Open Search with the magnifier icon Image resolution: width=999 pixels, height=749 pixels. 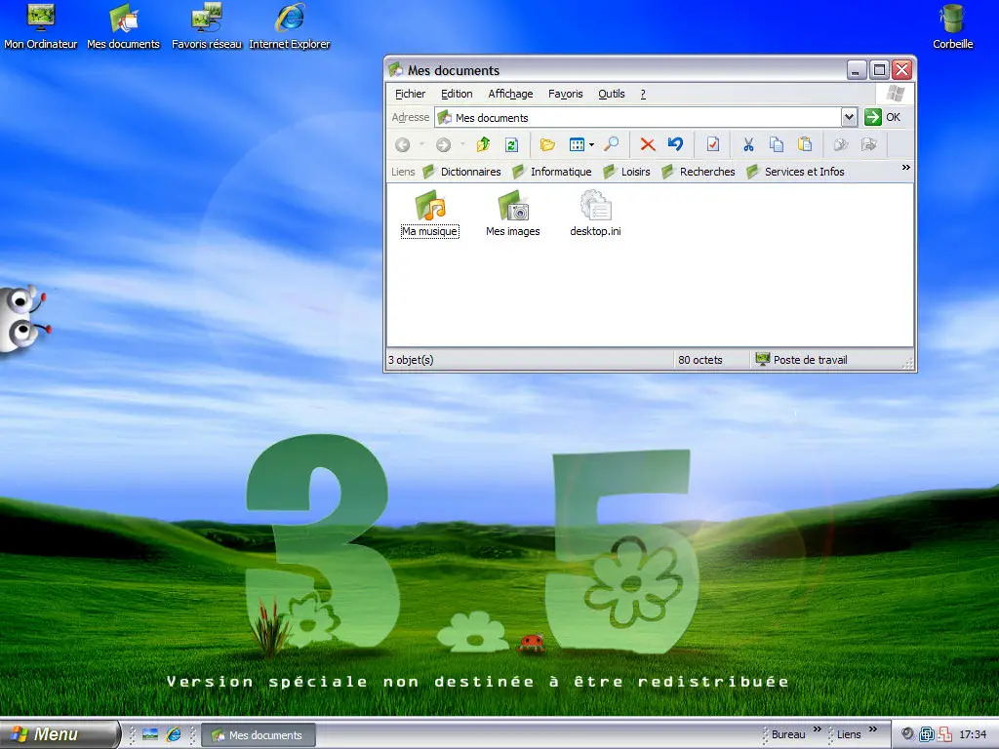point(612,144)
